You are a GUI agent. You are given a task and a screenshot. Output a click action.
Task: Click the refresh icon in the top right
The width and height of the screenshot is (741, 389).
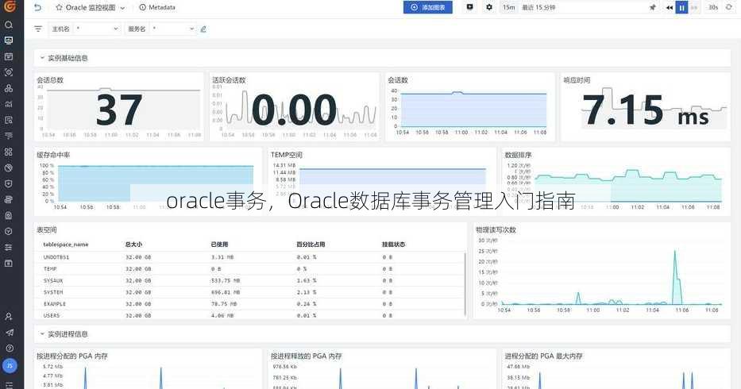pyautogui.click(x=729, y=8)
